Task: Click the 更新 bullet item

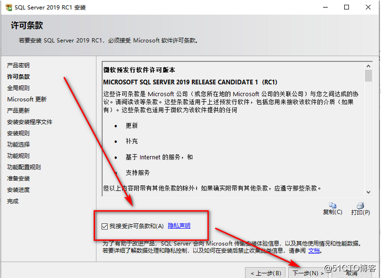Action: tap(131, 126)
